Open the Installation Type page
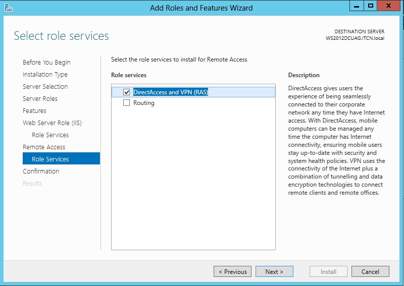Viewport: 404px width, 286px height. coord(45,75)
